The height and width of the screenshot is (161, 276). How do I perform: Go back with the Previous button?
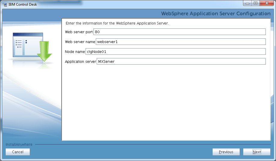[226, 152]
